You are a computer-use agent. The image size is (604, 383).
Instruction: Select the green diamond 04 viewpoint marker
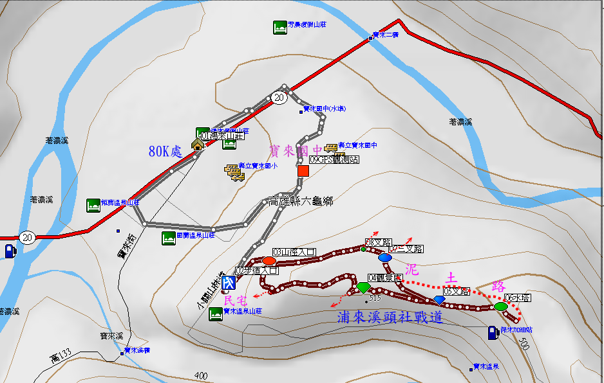click(363, 288)
